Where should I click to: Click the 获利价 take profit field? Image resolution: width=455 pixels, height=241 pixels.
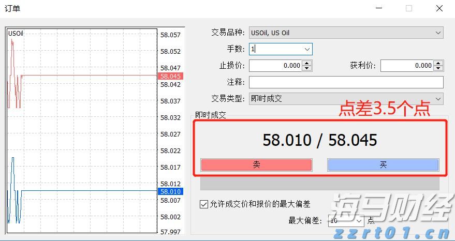click(x=406, y=66)
